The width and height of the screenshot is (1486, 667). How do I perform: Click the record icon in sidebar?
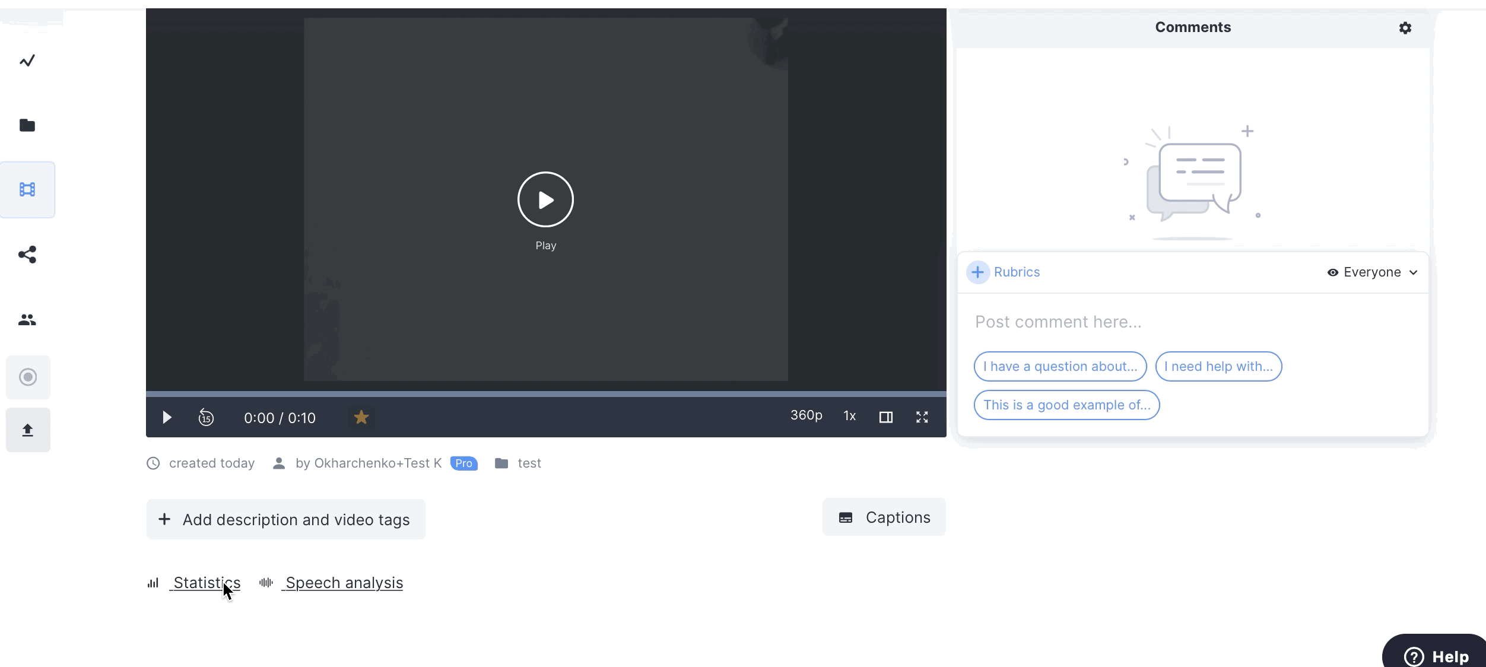coord(28,377)
